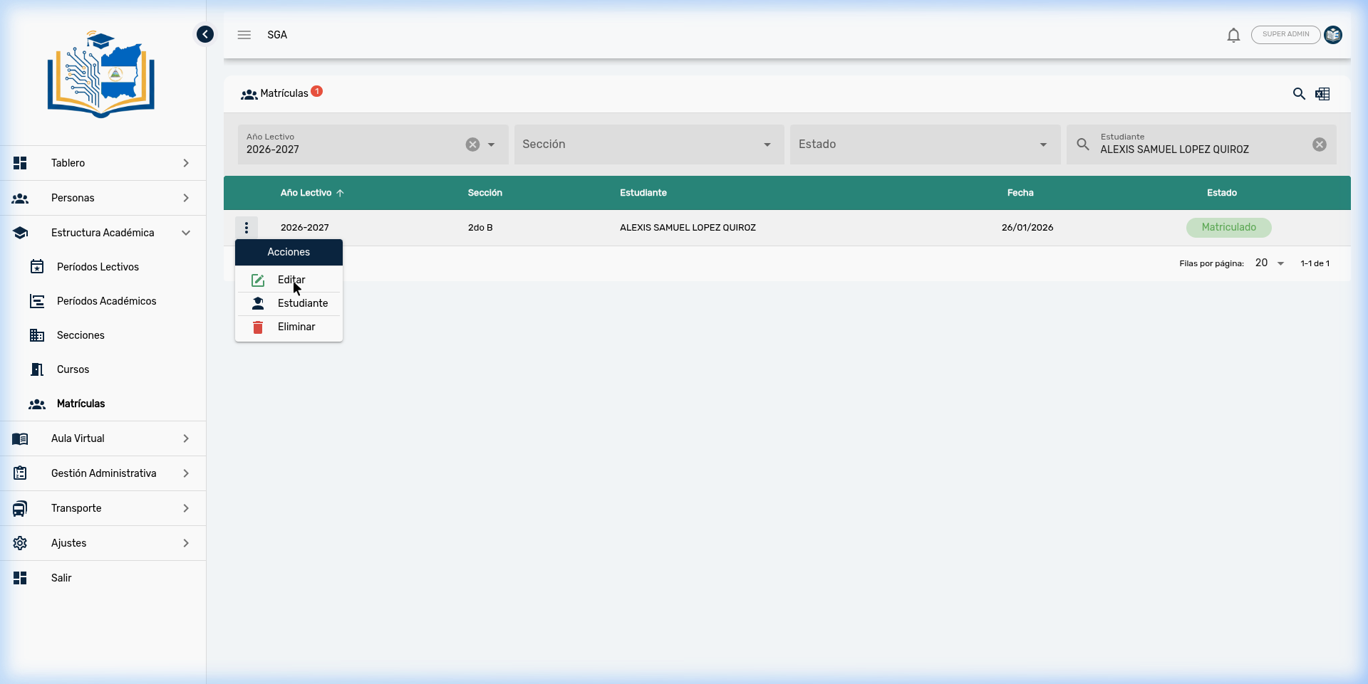
Task: Change rows per page dropdown
Action: point(1269,263)
